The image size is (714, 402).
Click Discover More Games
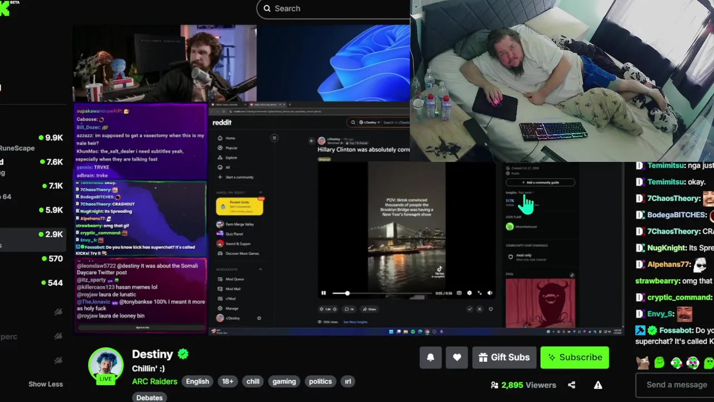(237, 253)
